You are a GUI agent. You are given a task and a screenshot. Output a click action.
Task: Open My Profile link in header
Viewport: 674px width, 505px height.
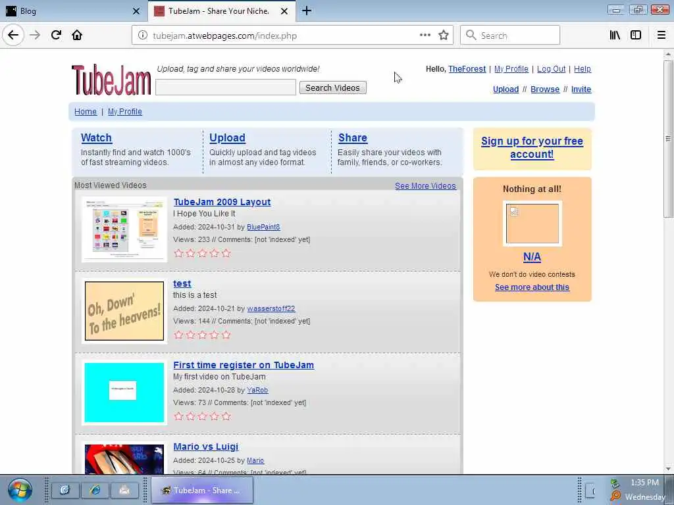(x=511, y=68)
